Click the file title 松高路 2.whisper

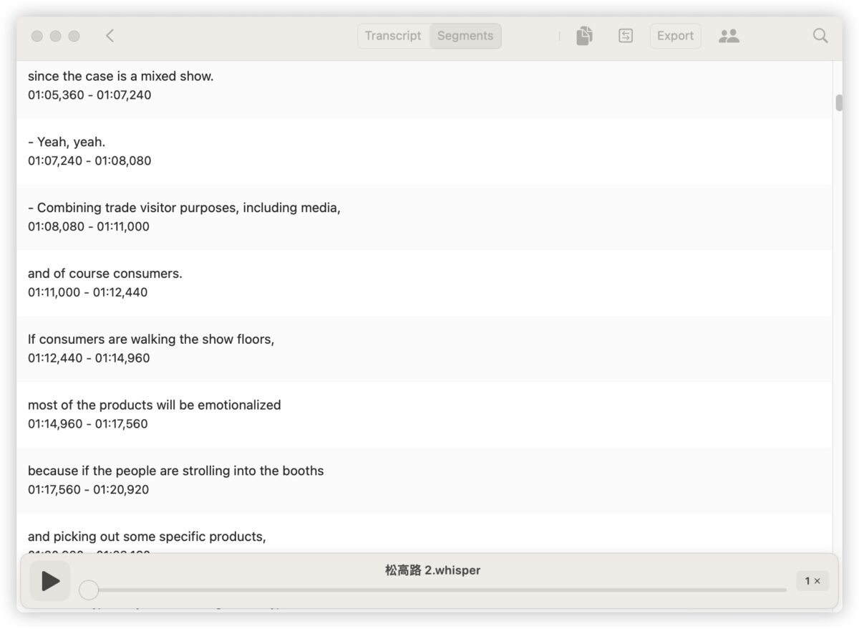coord(432,570)
